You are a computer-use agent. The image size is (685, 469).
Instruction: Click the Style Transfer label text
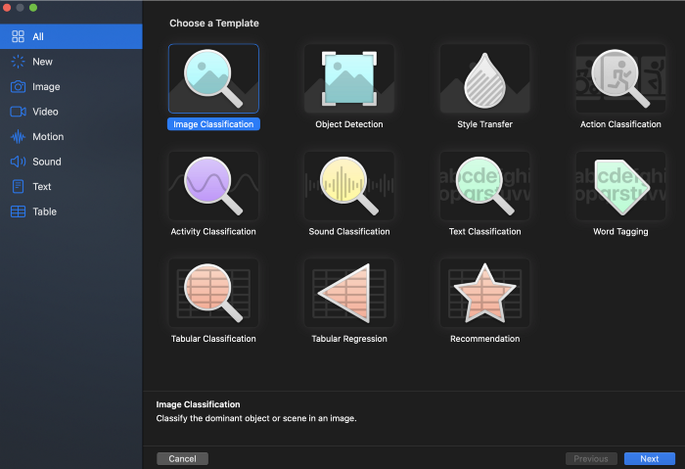coord(484,124)
